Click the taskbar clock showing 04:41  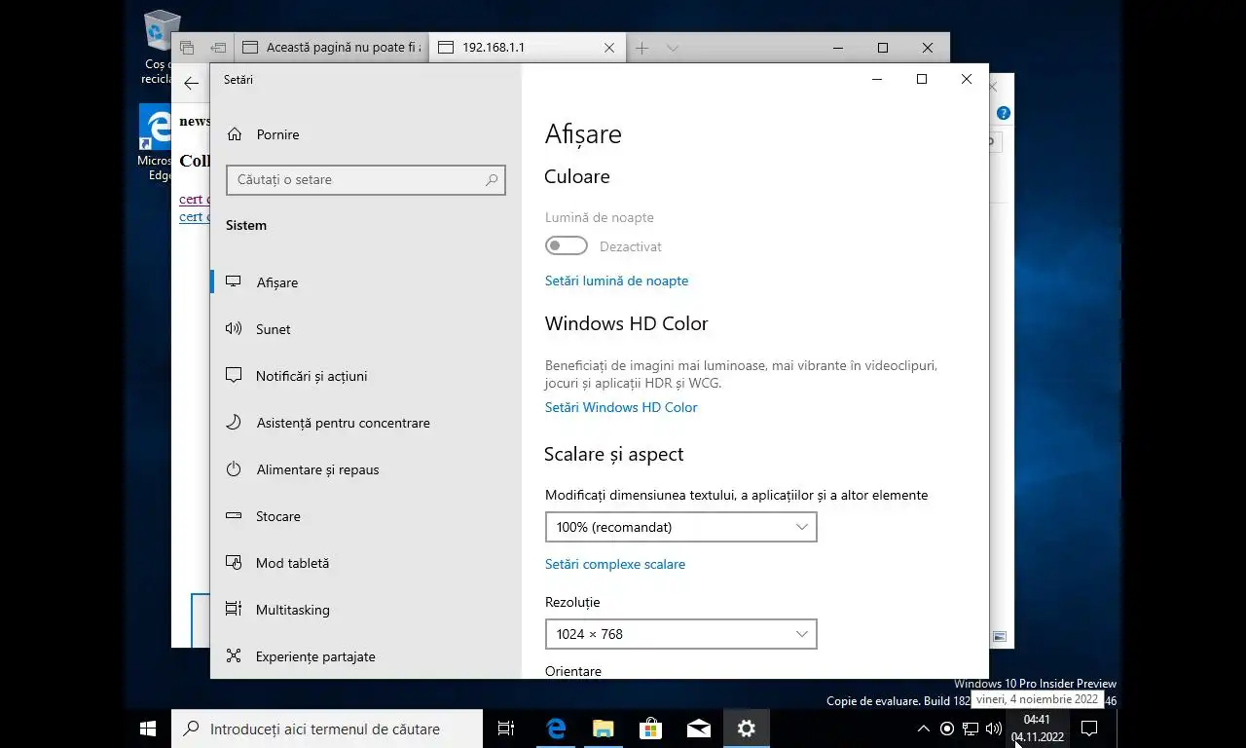coord(1037,729)
